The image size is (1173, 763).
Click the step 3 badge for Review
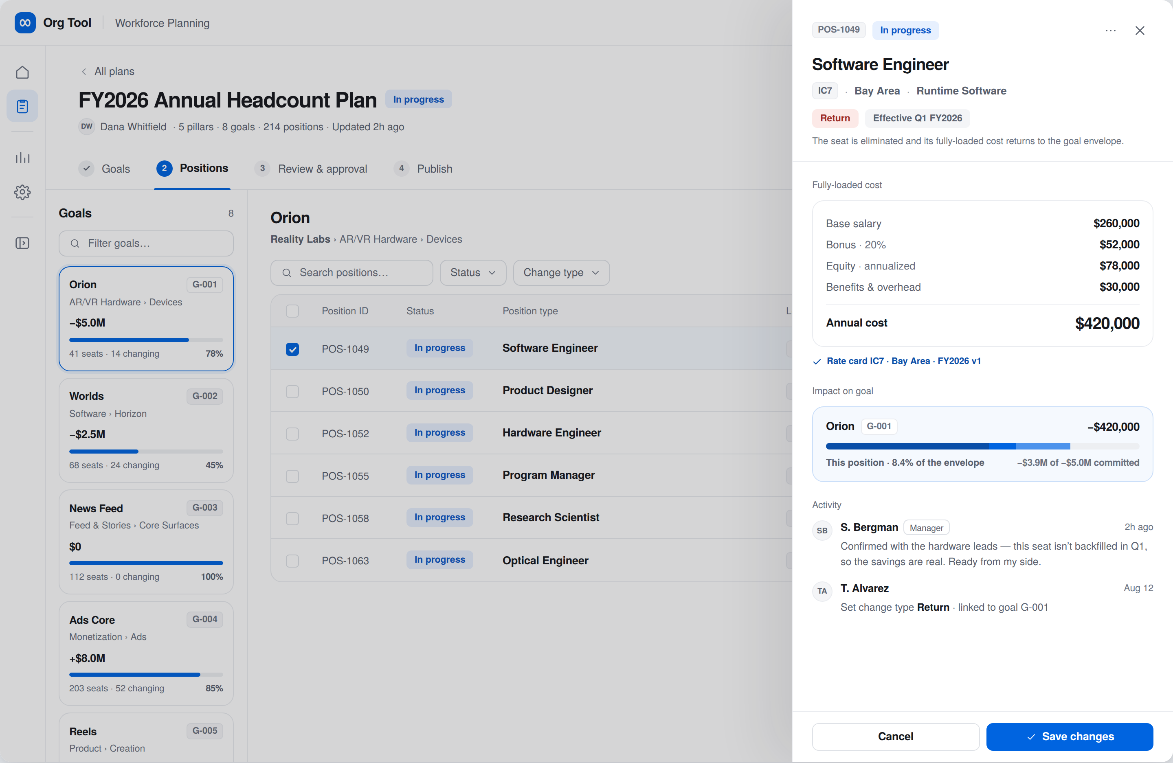point(262,169)
